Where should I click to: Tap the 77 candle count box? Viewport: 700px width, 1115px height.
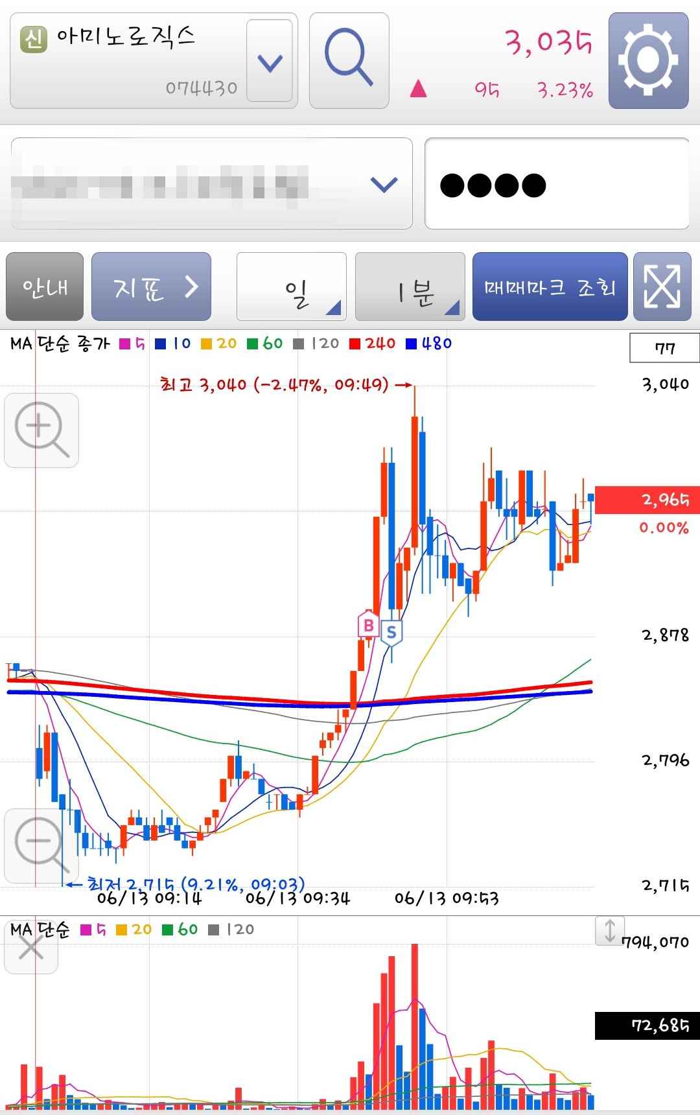point(664,348)
